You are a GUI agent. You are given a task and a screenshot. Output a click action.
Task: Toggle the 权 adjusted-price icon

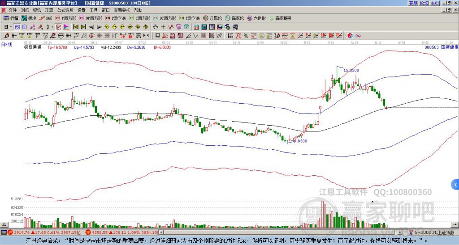click(x=58, y=27)
